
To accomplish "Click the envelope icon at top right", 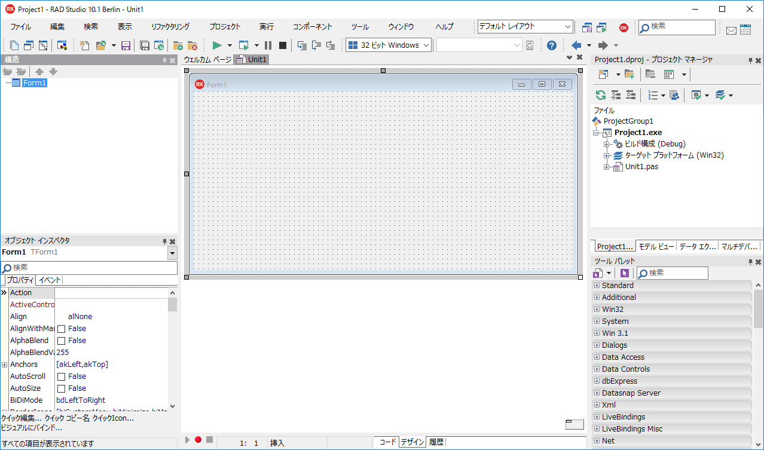I will tap(731, 30).
